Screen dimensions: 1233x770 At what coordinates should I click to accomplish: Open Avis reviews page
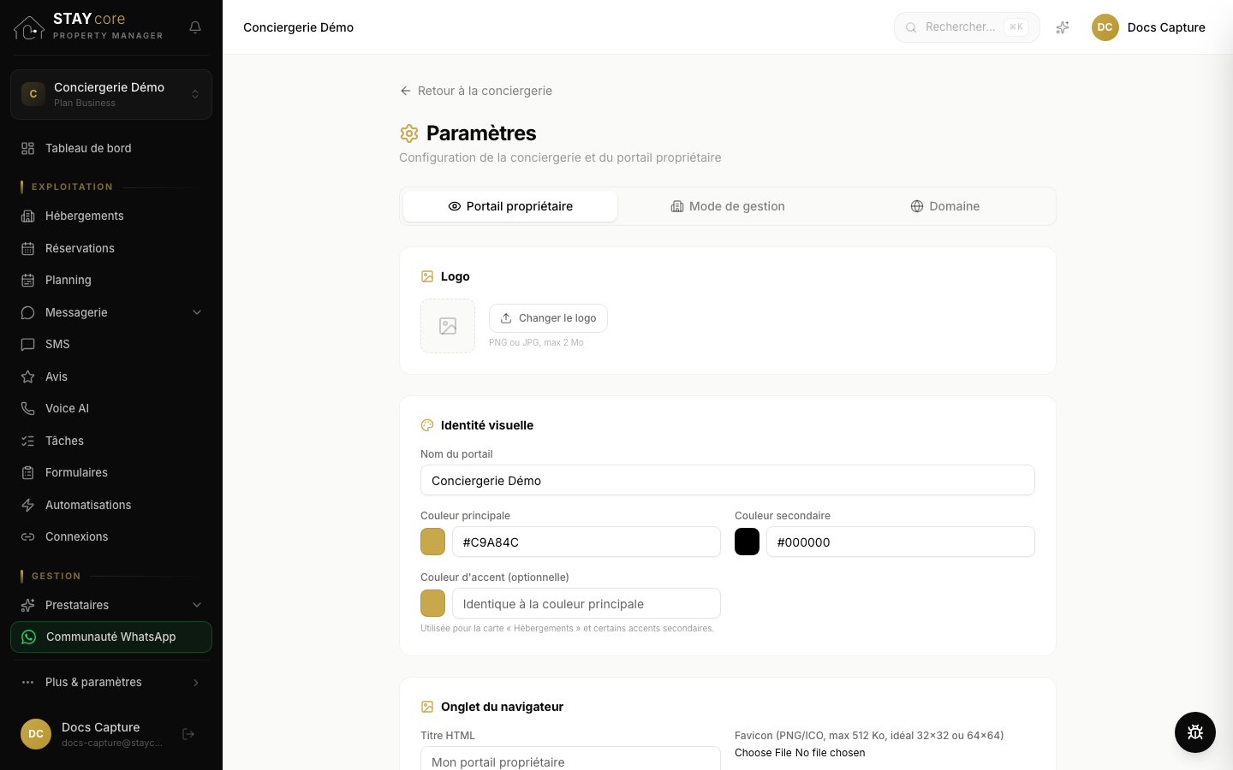click(111, 376)
